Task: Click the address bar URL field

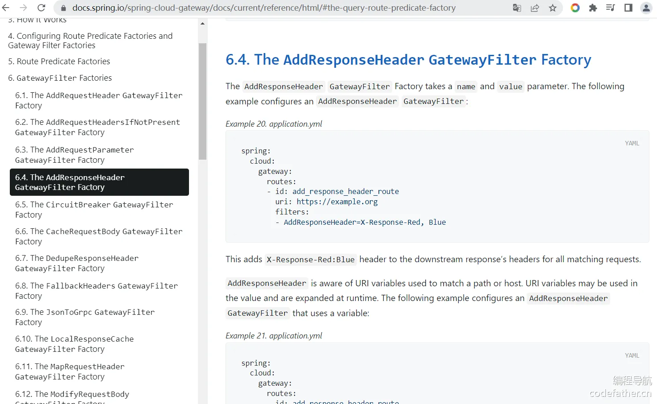Action: (264, 8)
